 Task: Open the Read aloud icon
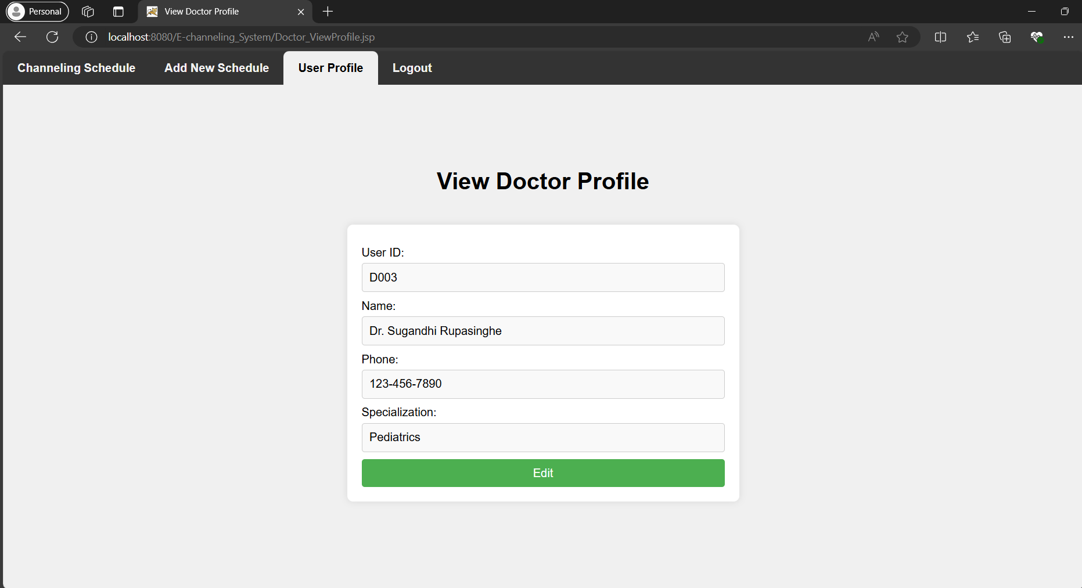point(873,37)
